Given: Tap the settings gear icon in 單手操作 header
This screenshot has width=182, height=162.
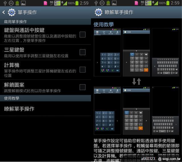Looking at the screenshot, I should (x=12, y=12).
